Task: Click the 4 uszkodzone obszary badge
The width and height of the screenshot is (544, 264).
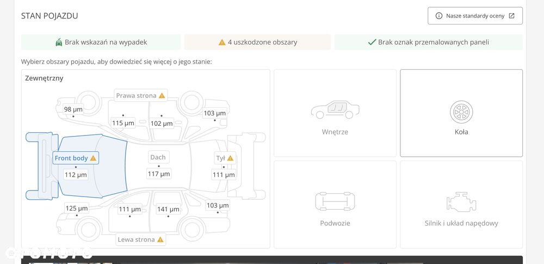Action: [x=257, y=42]
